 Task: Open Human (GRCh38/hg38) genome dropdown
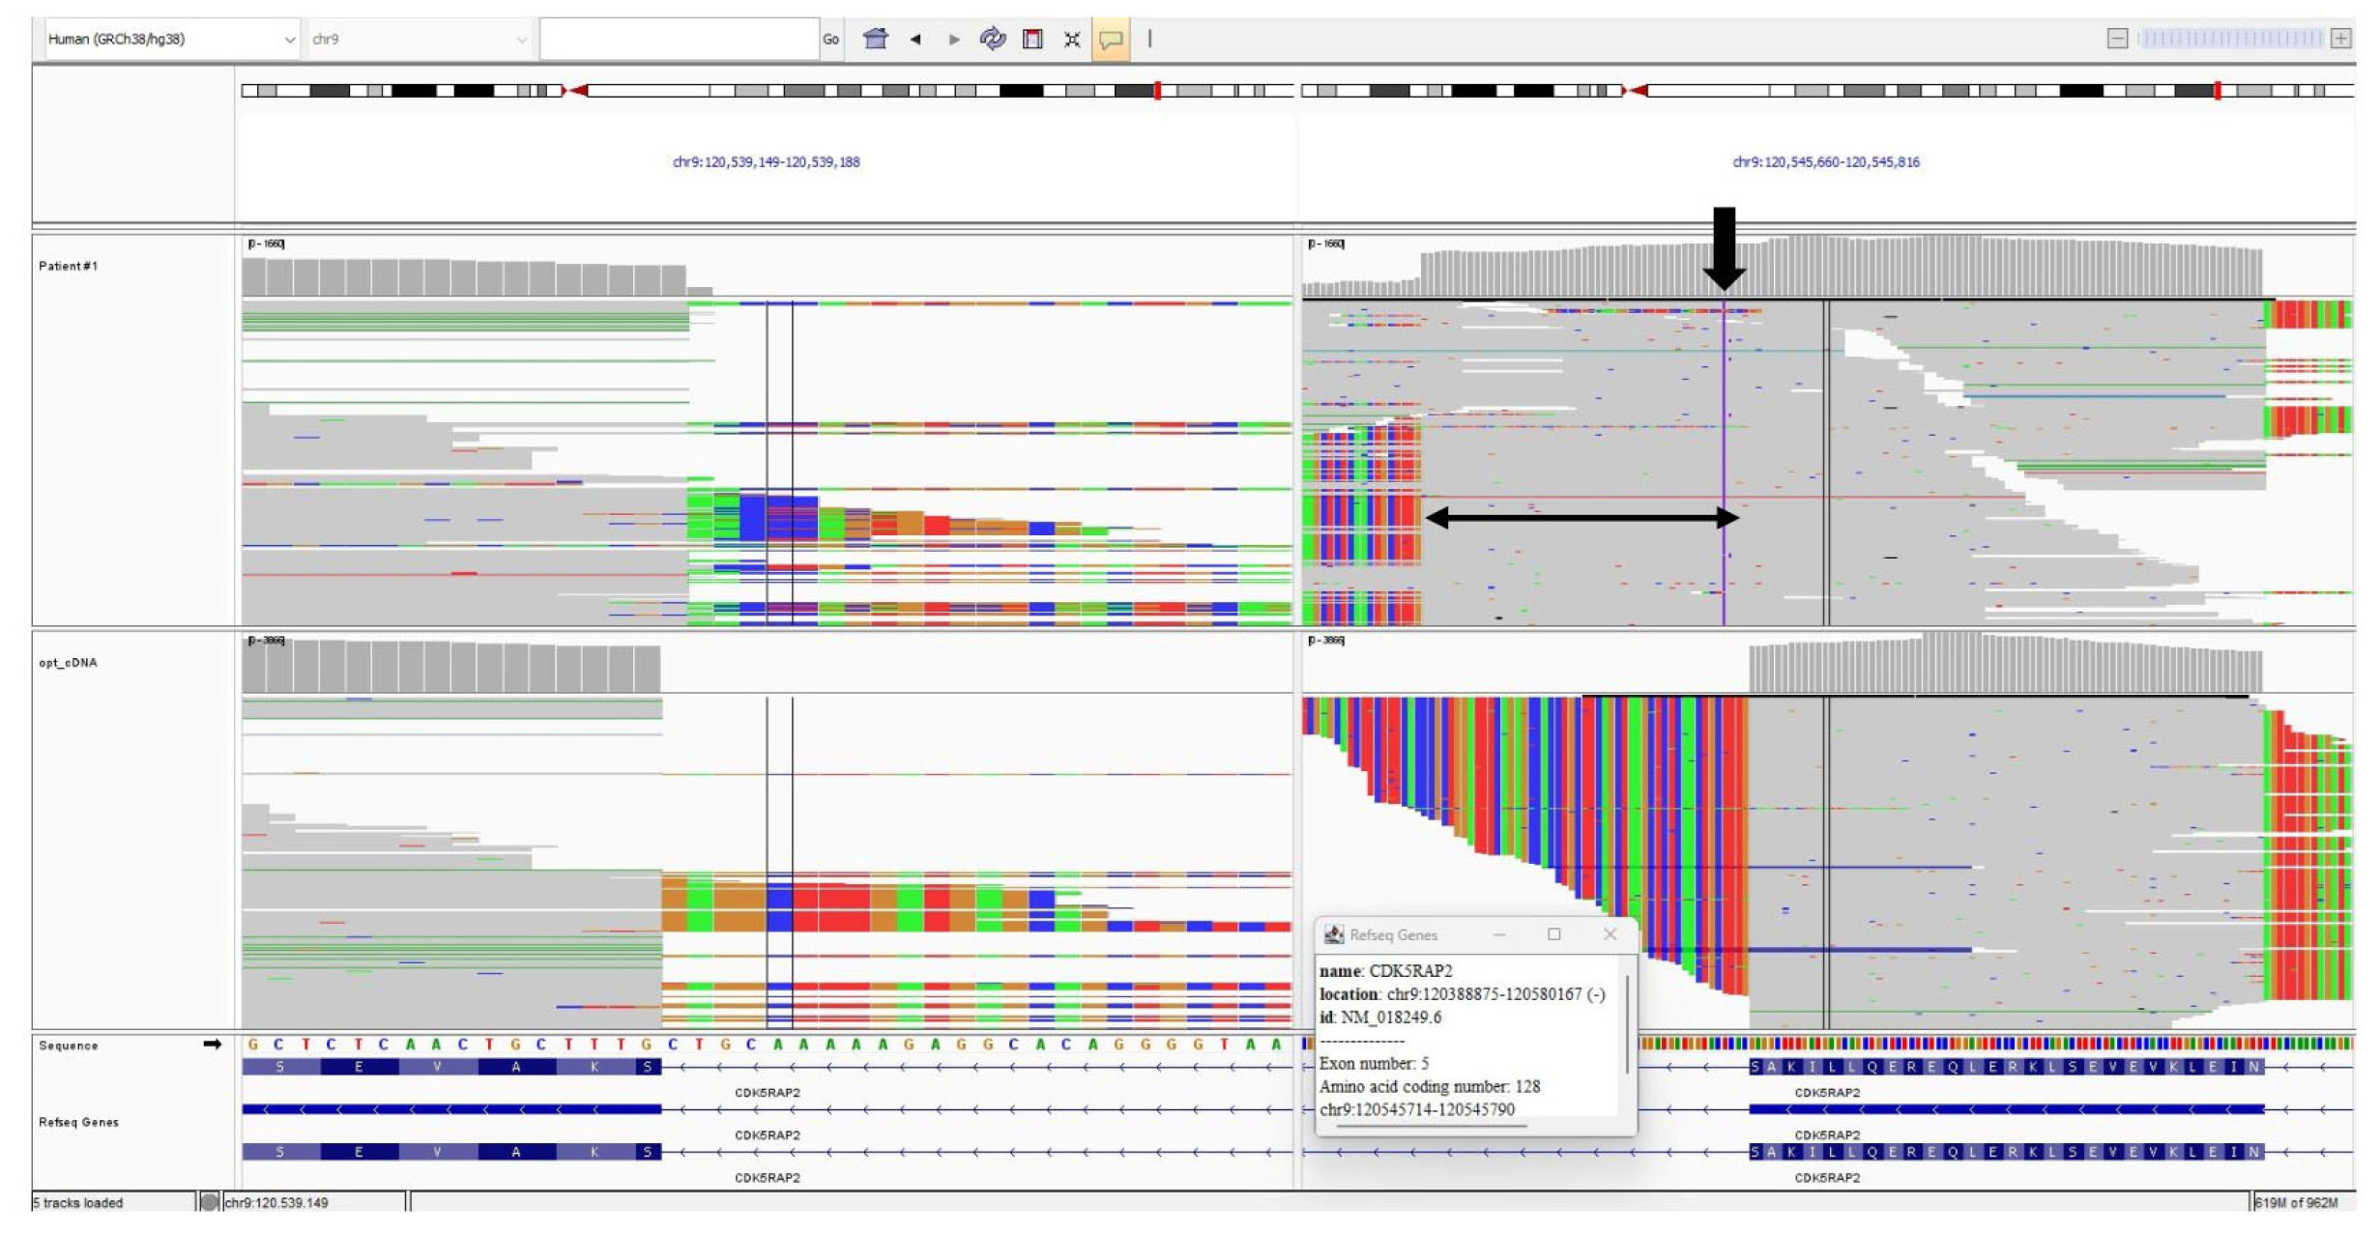pyautogui.click(x=171, y=40)
